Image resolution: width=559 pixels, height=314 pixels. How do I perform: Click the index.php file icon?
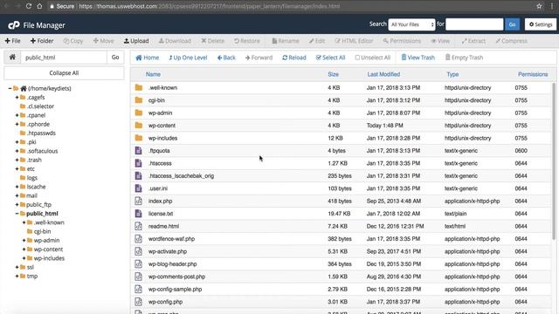tap(138, 201)
